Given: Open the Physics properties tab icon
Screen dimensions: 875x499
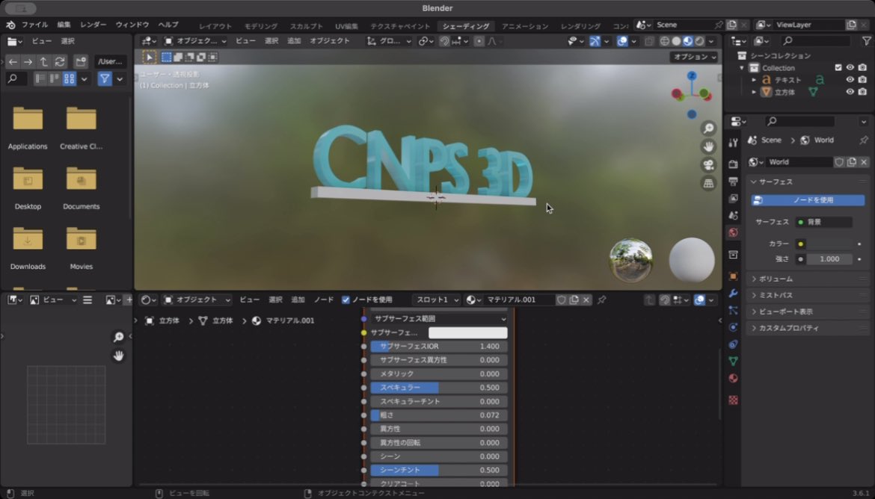Looking at the screenshot, I should coord(733,327).
